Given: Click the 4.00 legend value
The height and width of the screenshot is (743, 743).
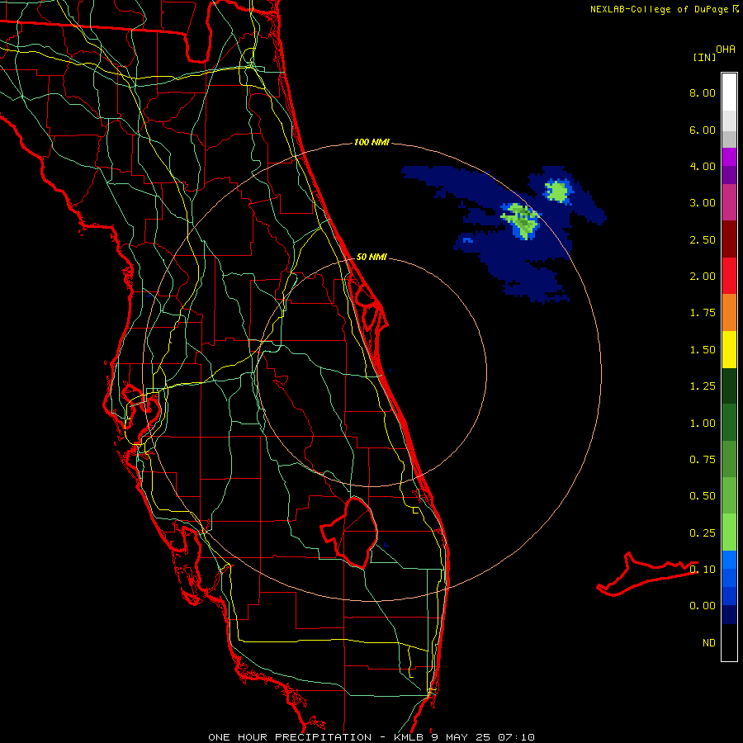Looking at the screenshot, I should [x=703, y=166].
